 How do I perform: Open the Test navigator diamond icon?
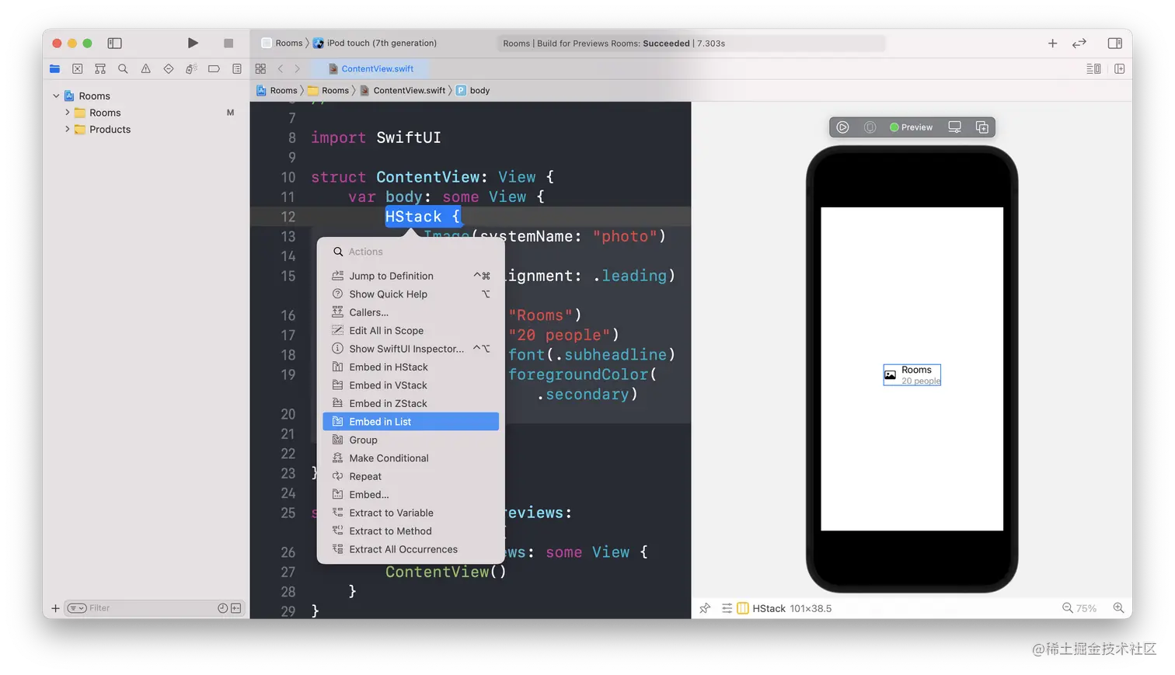click(169, 68)
